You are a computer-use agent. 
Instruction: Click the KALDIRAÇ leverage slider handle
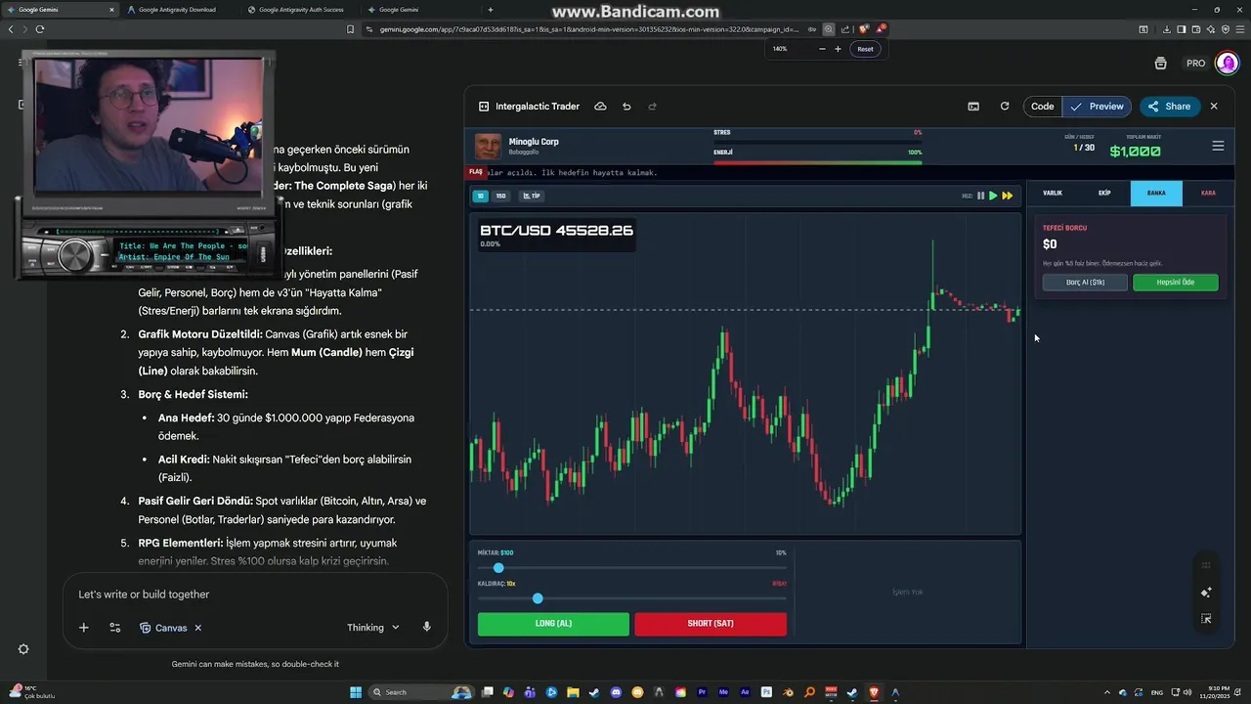[x=538, y=598]
